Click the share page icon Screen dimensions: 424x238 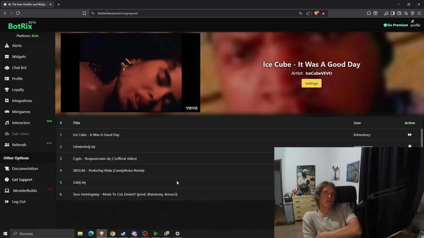pos(308,13)
